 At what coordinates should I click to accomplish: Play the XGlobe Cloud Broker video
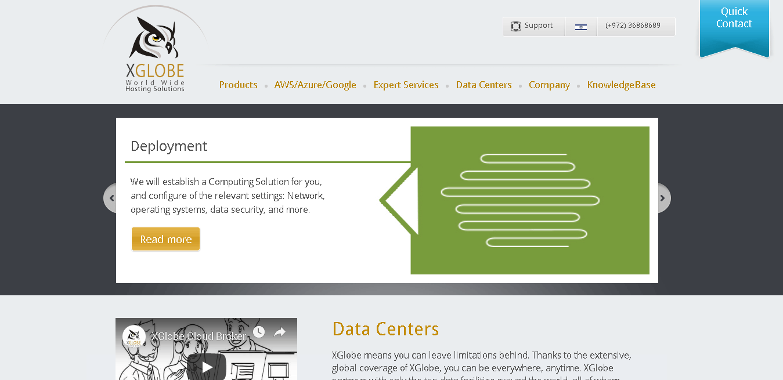click(x=207, y=366)
